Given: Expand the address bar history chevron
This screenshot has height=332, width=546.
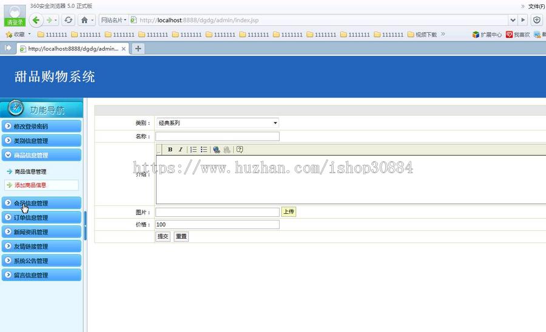Looking at the screenshot, I should [x=513, y=20].
